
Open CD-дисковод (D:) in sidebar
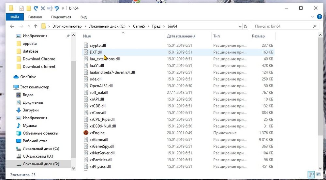(38, 156)
